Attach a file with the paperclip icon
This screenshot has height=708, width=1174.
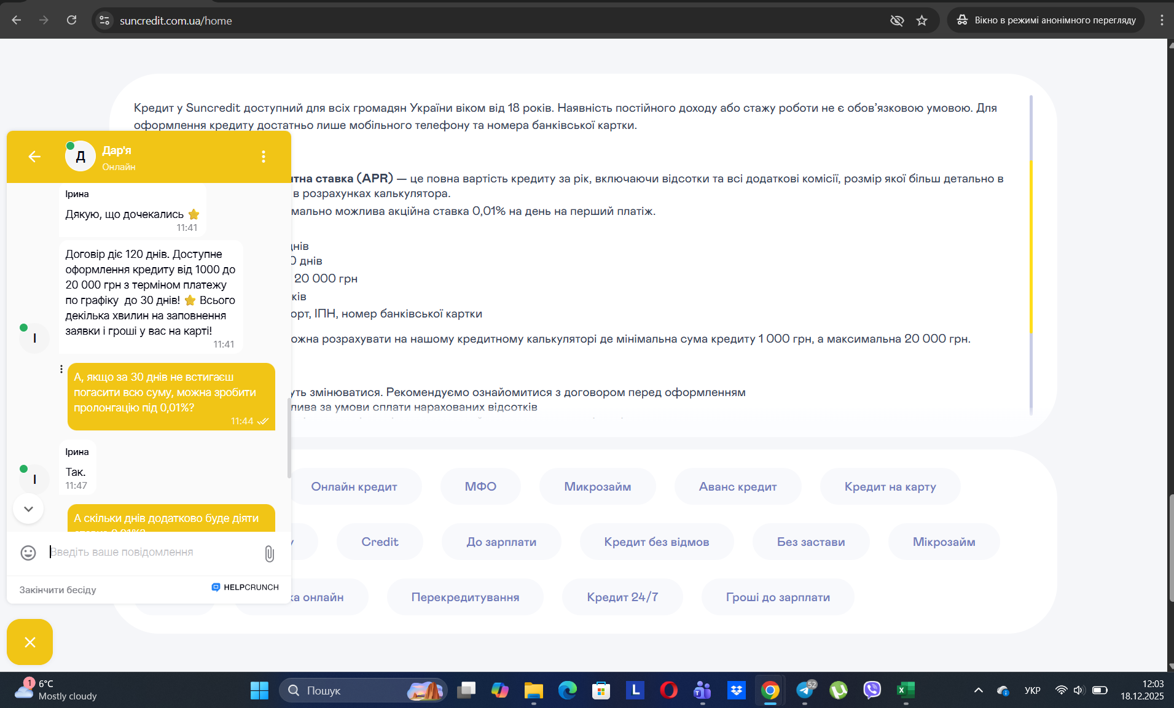pyautogui.click(x=269, y=553)
